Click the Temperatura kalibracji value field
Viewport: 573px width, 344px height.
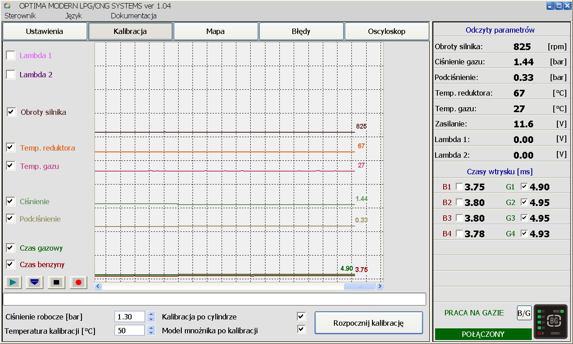tap(130, 331)
